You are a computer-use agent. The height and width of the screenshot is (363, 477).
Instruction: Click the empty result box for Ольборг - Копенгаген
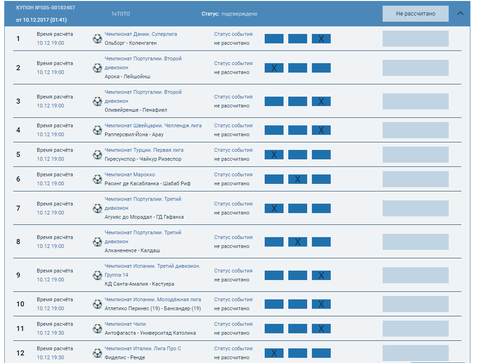(x=415, y=39)
